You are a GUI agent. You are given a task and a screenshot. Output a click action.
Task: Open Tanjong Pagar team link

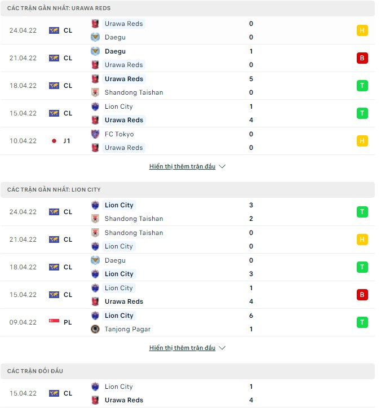click(127, 329)
